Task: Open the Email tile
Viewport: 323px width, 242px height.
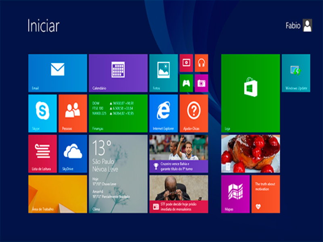Action: point(58,73)
